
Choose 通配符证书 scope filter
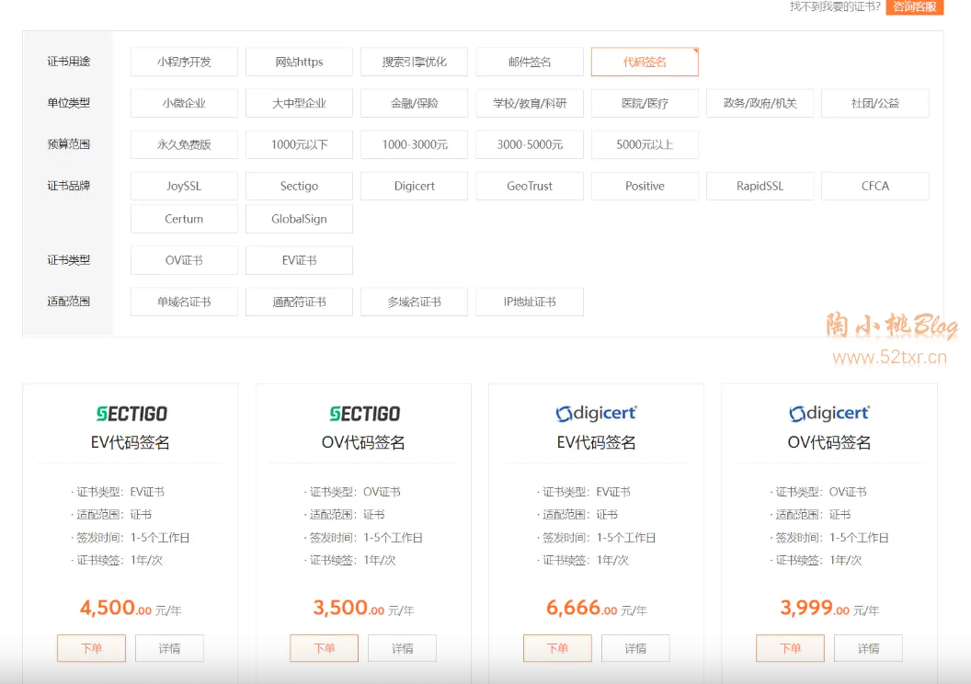tap(299, 302)
